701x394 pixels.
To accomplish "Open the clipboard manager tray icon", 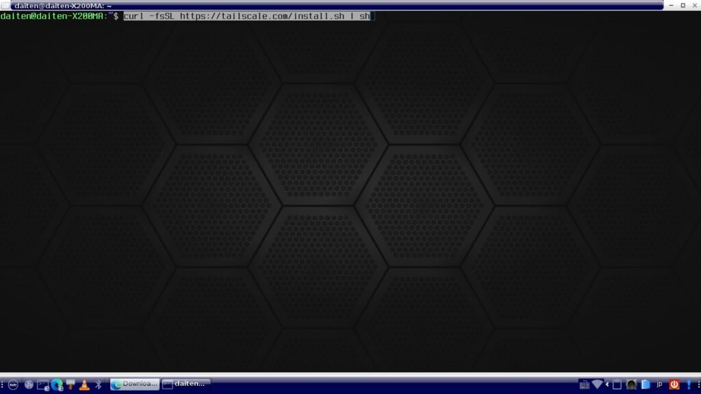I will (617, 384).
